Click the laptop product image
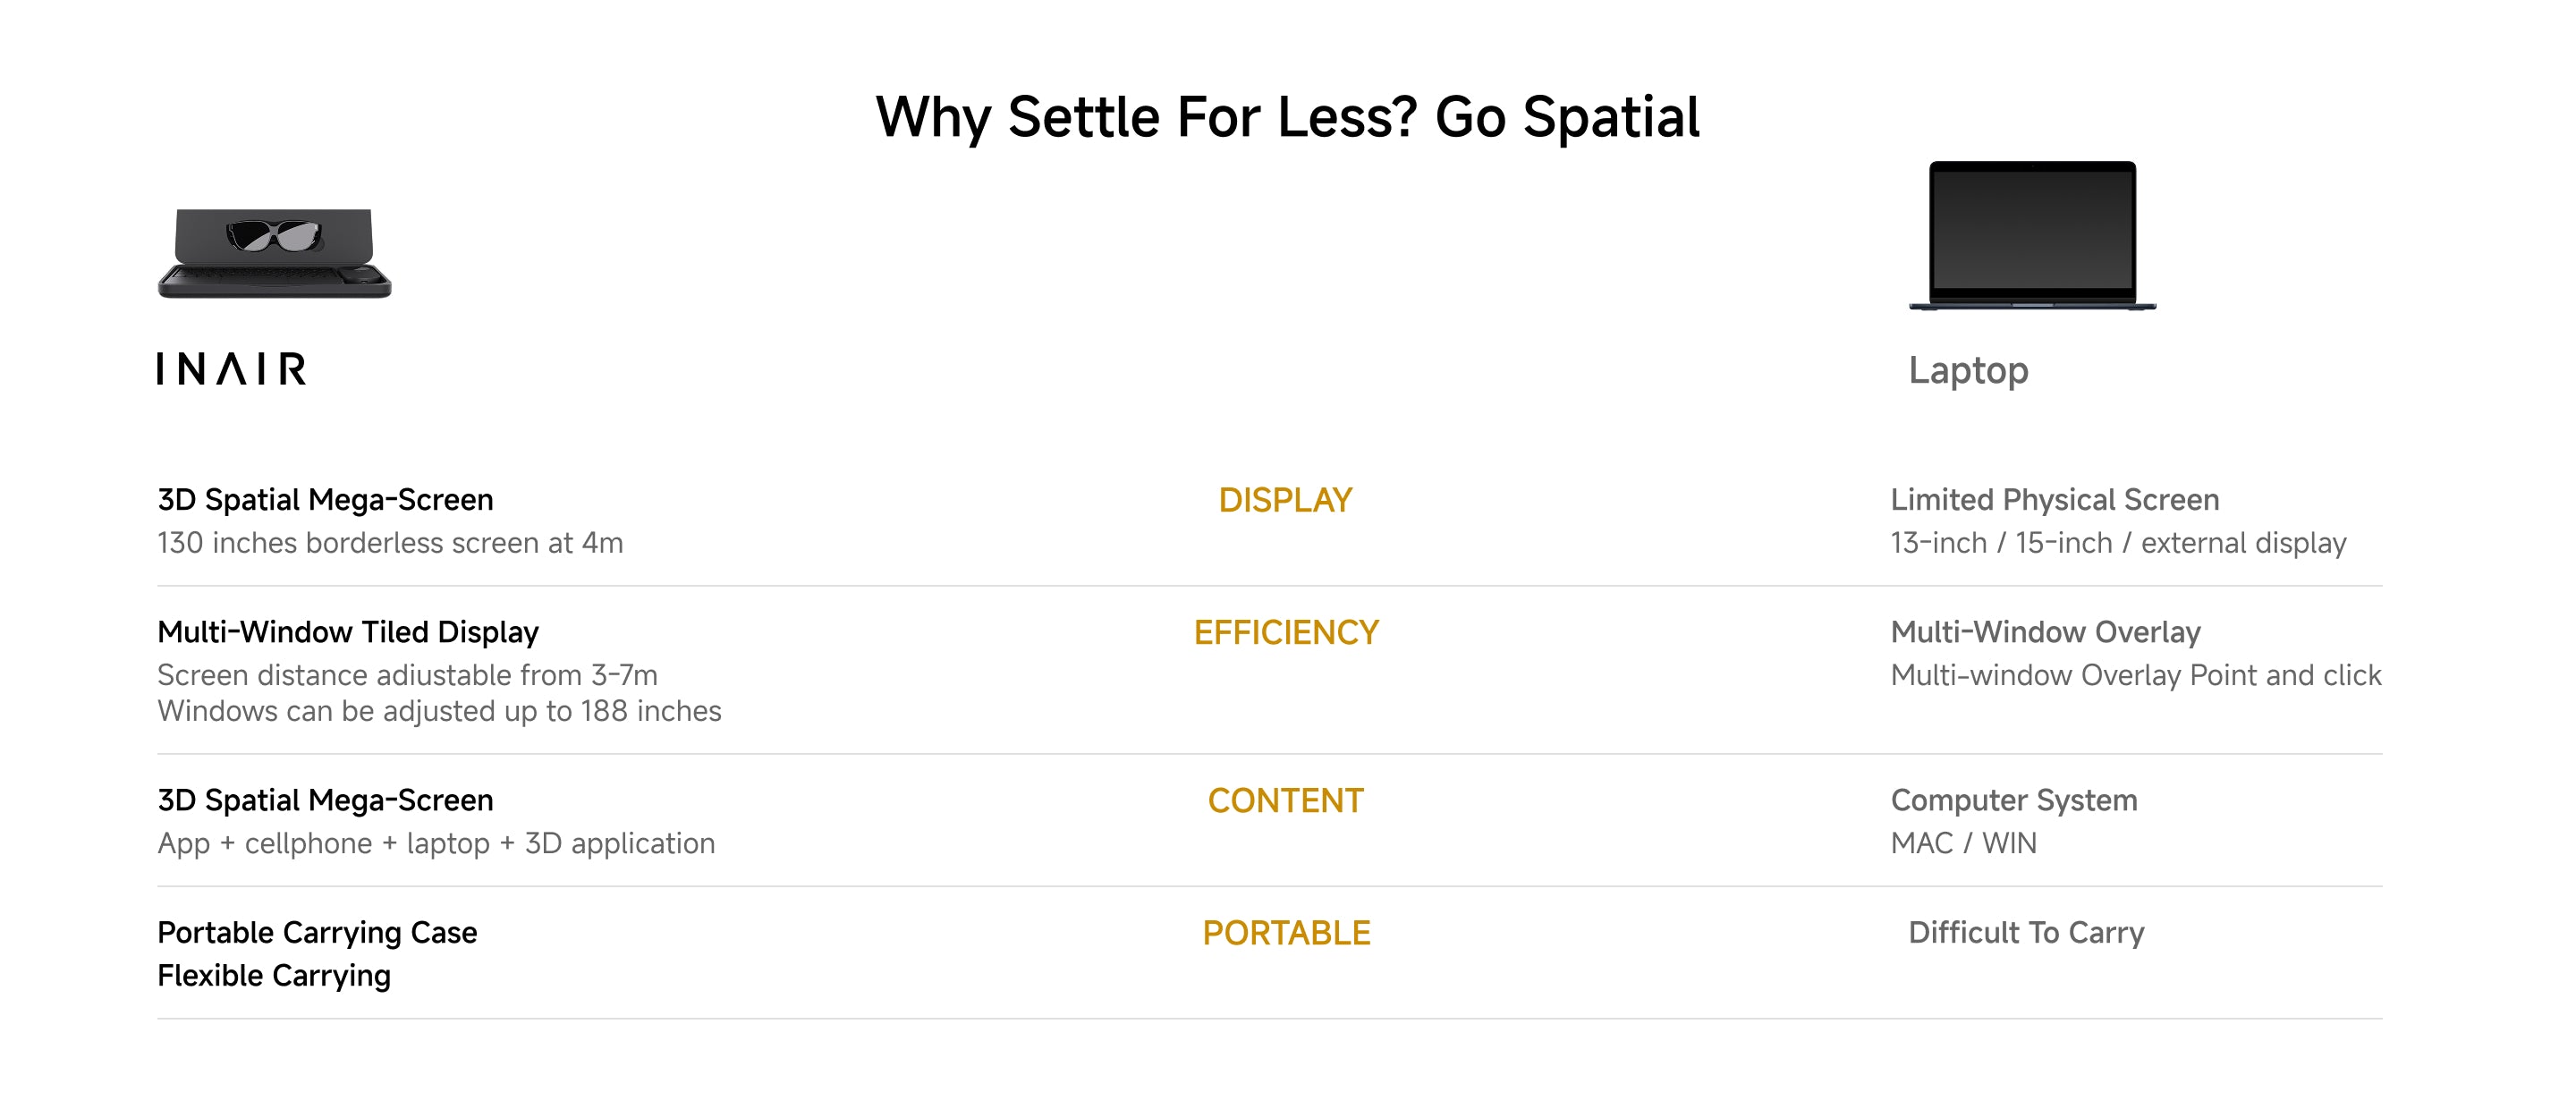 pos(2032,236)
